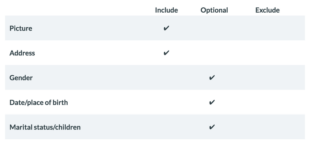Click the Exclude column header
Viewport: 310px width, 147px height.
267,10
